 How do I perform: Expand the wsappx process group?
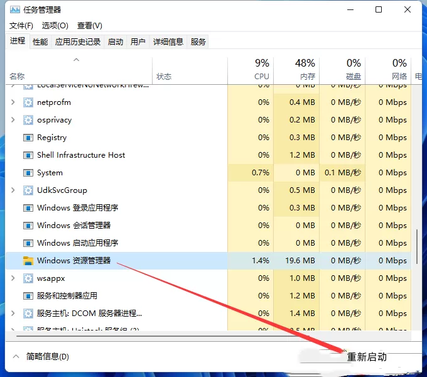coord(13,278)
